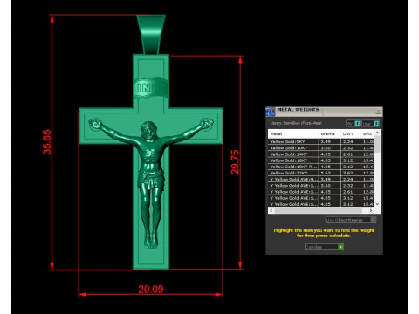419x314 pixels.
Task: Select the 20.09 width dimension label
Action: tap(151, 289)
